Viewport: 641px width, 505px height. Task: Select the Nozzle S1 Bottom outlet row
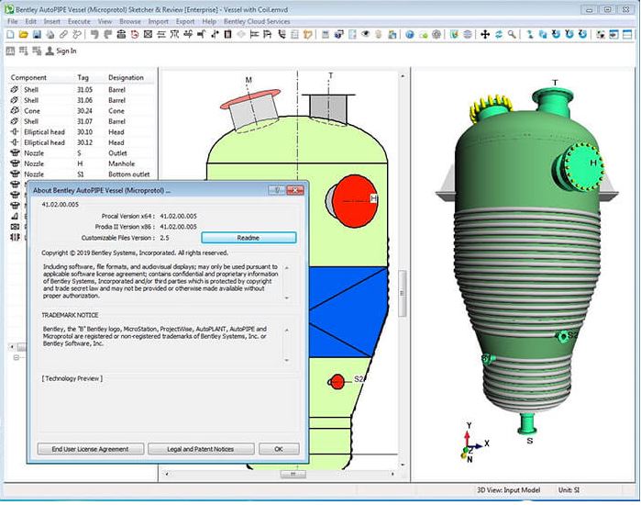[x=81, y=174]
